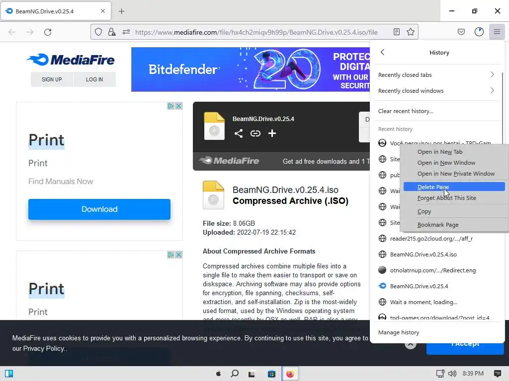Open history entry Wait a moment, loading...
The width and height of the screenshot is (509, 381).
click(x=436, y=302)
